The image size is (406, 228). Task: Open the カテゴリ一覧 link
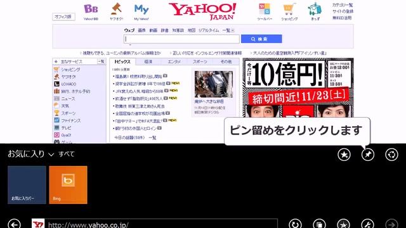click(x=343, y=5)
